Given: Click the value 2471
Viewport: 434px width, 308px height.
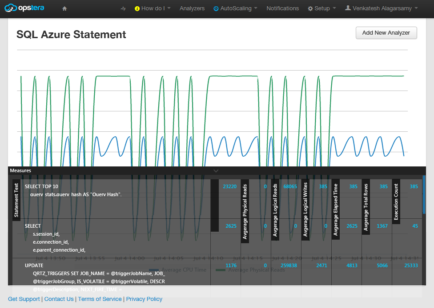Looking at the screenshot, I should pos(321,265).
